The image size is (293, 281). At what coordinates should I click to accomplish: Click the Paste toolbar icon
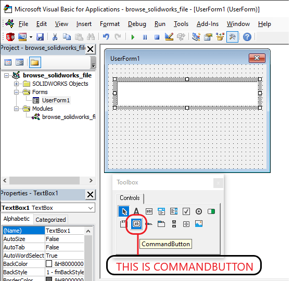click(x=79, y=37)
